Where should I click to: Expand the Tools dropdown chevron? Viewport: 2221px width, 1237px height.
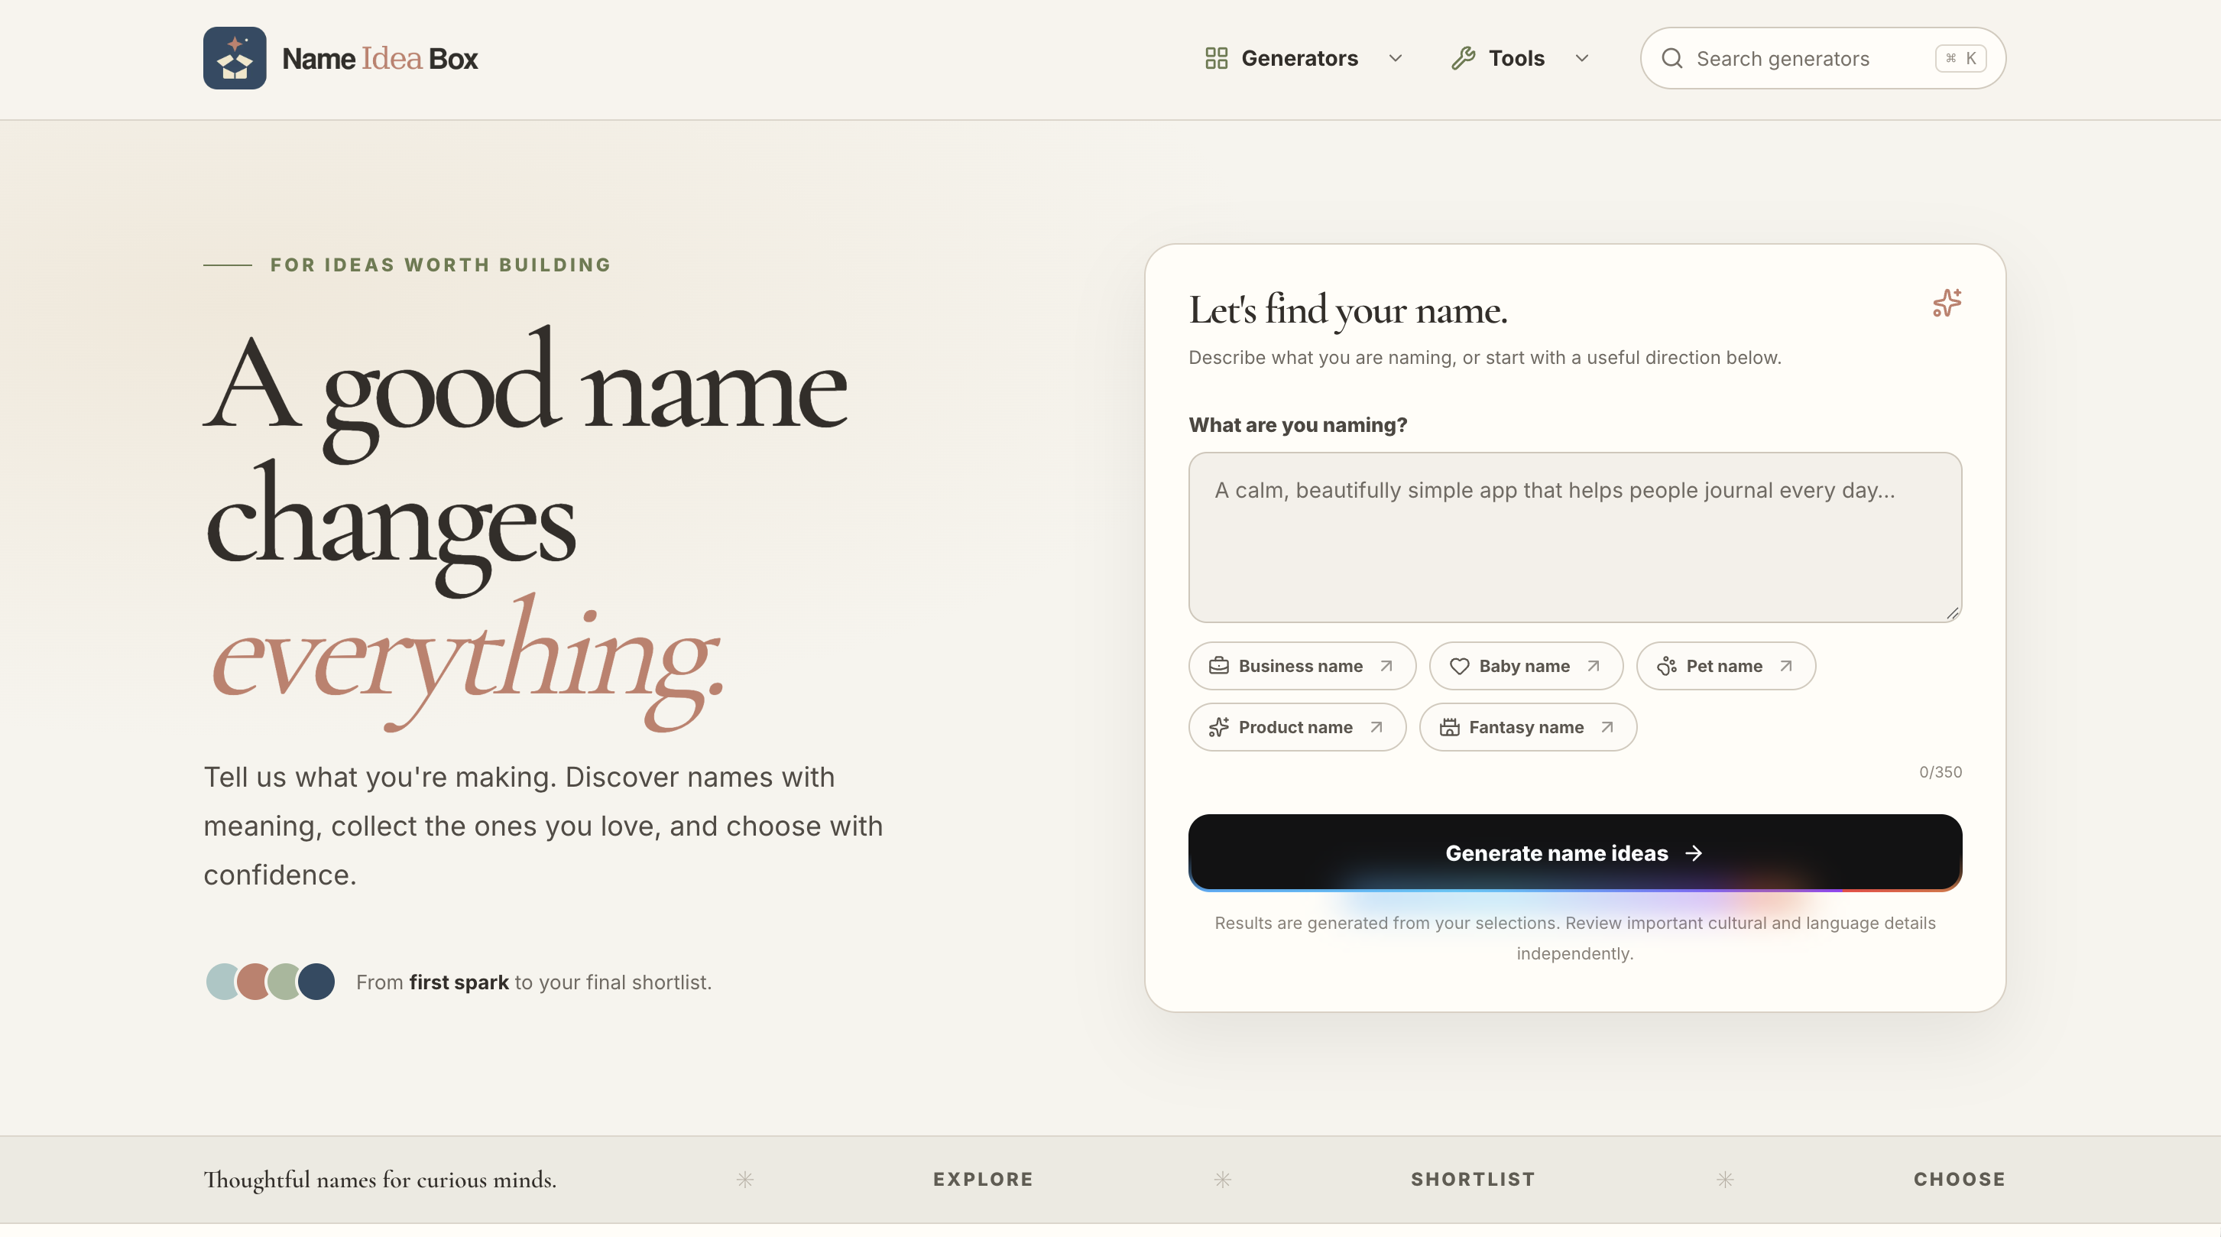pyautogui.click(x=1581, y=58)
